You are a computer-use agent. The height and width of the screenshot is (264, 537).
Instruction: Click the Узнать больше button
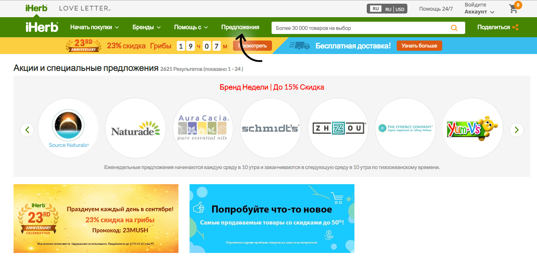point(419,46)
